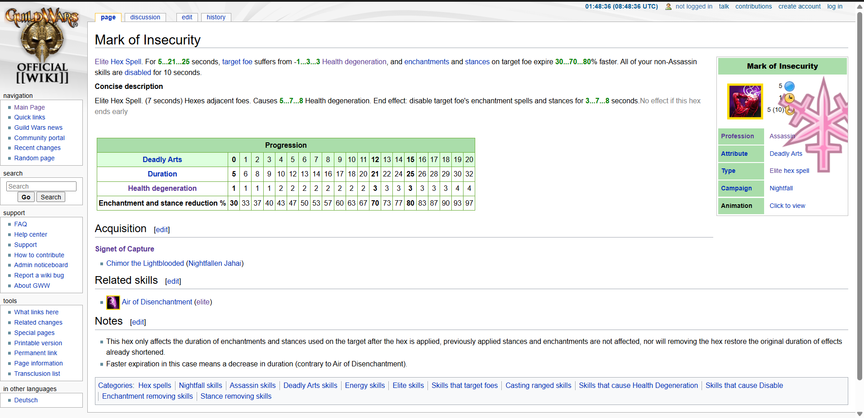The height and width of the screenshot is (418, 864).
Task: Click the enchantments link
Action: (x=427, y=62)
